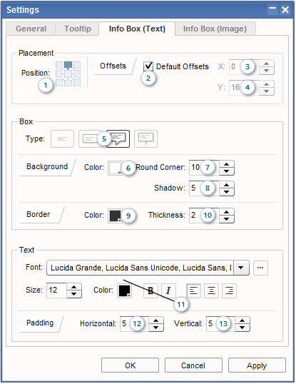This screenshot has height=384, width=296.
Task: Click the Apply button
Action: click(257, 365)
